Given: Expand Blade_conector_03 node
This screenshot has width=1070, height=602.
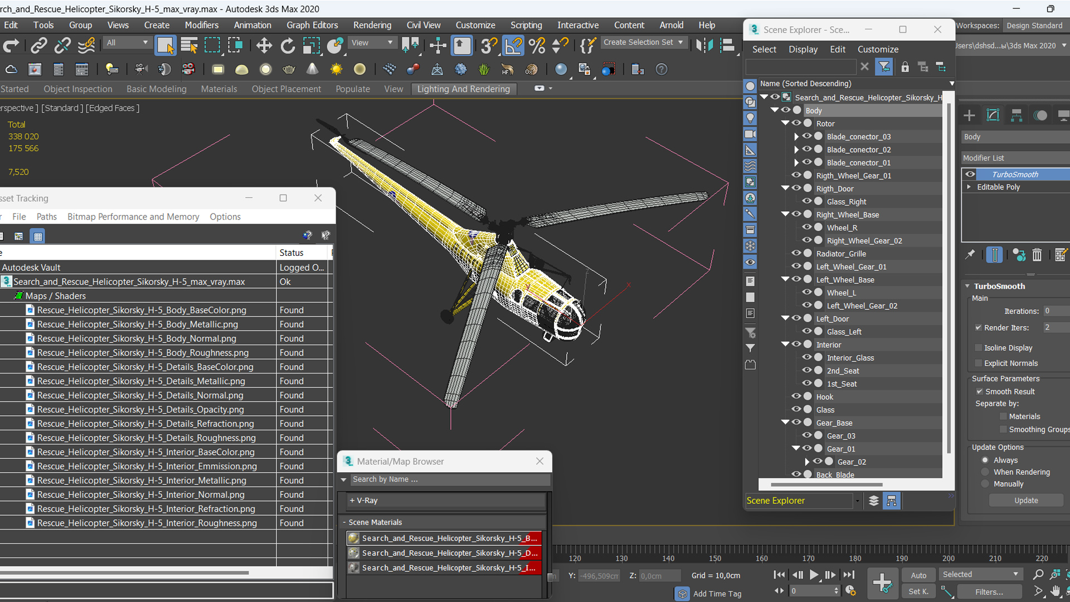Looking at the screenshot, I should pos(796,137).
